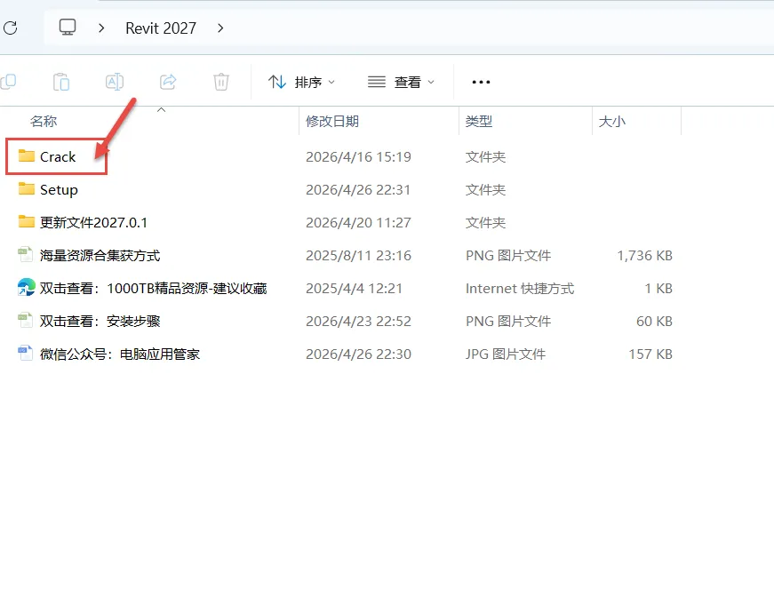This screenshot has width=774, height=613.
Task: Click the type Internet 快捷方式
Action: click(520, 288)
